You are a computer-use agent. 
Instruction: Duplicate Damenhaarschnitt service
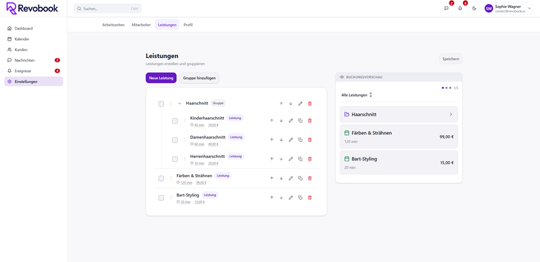click(300, 140)
